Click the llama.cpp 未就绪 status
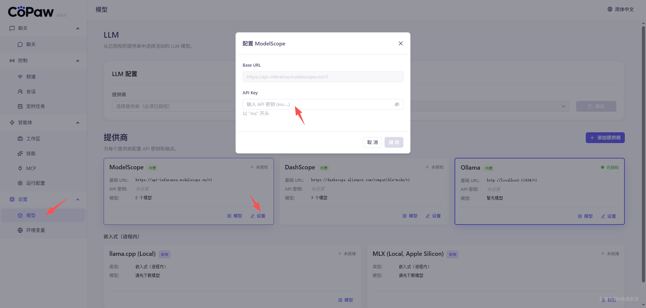 pos(347,253)
